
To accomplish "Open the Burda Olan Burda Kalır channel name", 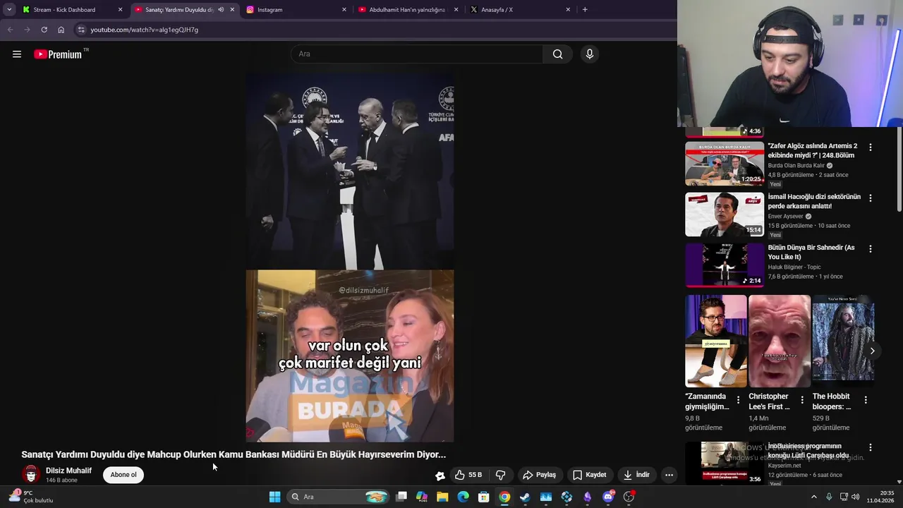I will (796, 165).
